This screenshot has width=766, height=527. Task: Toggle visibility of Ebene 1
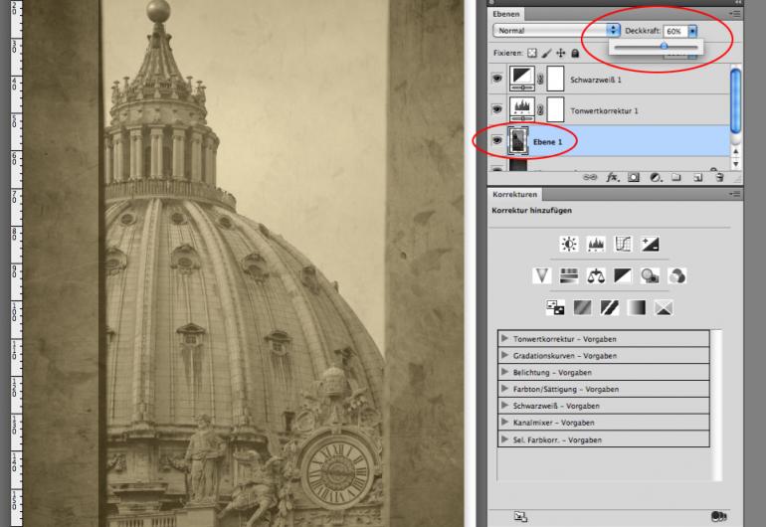496,140
